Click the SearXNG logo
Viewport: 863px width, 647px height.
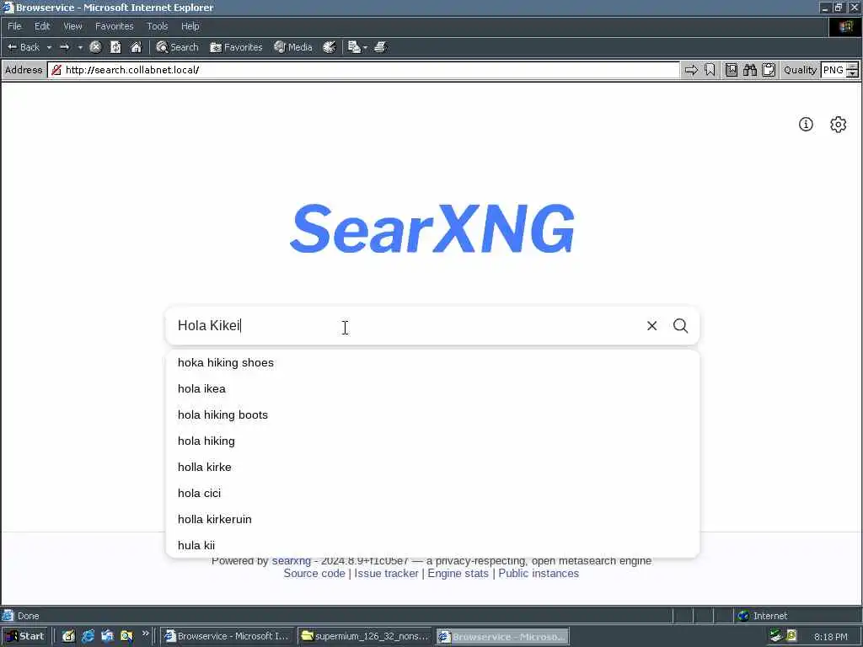432,228
